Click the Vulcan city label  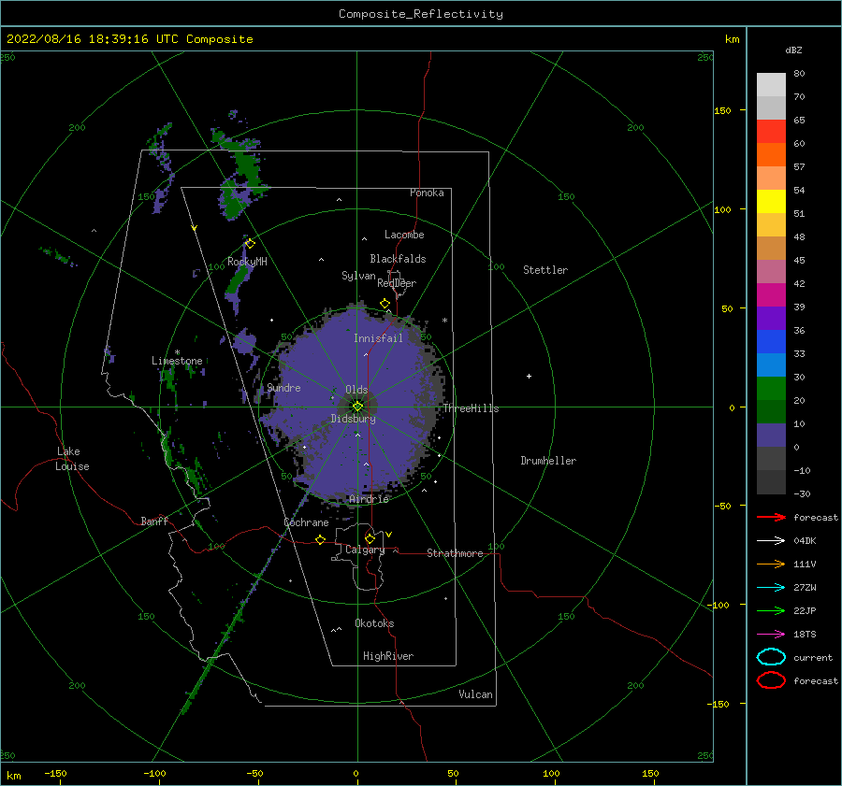click(x=476, y=694)
